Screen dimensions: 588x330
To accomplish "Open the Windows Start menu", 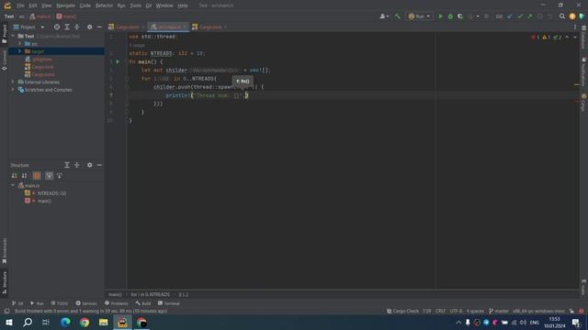I will 8,322.
